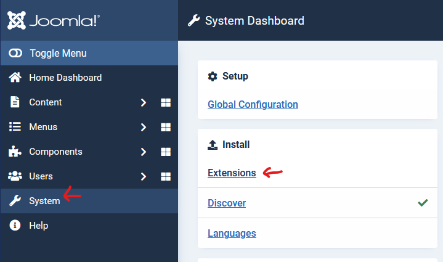Image resolution: width=443 pixels, height=262 pixels.
Task: Expand the Components submenu chevron
Action: click(x=144, y=152)
